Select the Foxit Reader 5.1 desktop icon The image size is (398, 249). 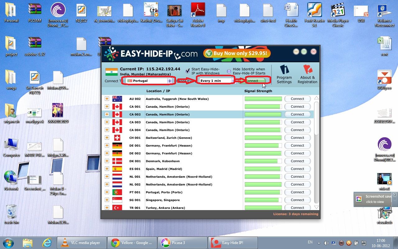(314, 15)
